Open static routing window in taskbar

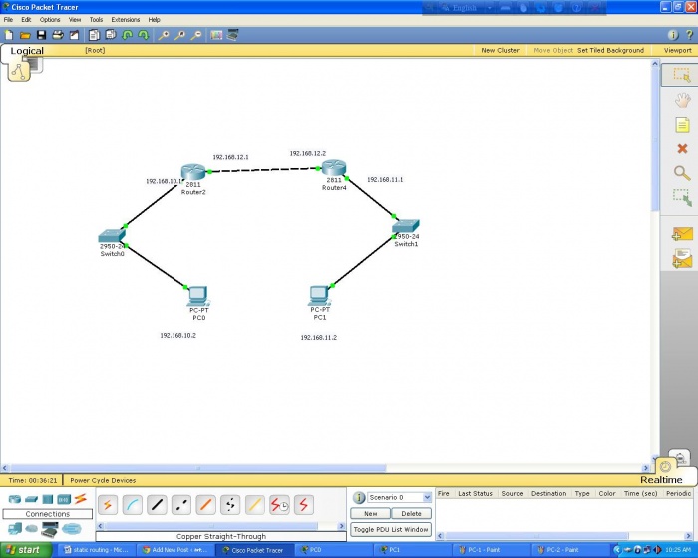(x=97, y=550)
